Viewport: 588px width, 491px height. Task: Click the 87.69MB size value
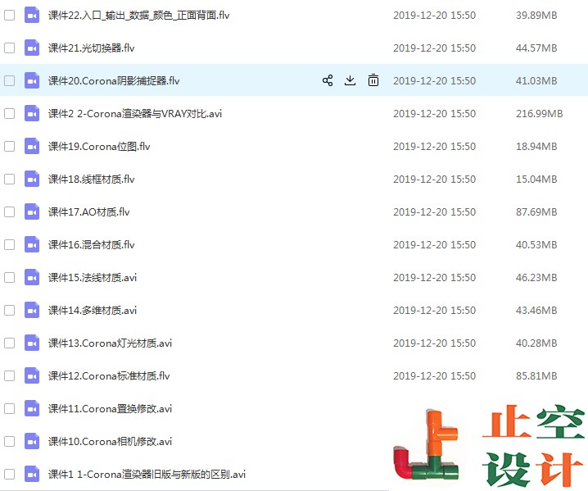coord(536,211)
